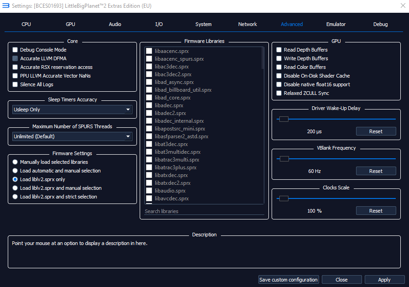This screenshot has height=287, width=409.
Task: Check libatrac3plus.sprx
Action: pos(149,167)
